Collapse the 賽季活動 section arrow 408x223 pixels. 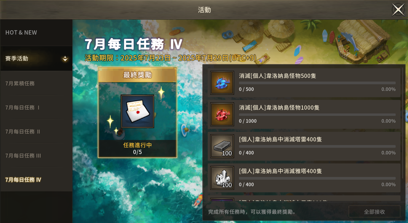(x=65, y=59)
